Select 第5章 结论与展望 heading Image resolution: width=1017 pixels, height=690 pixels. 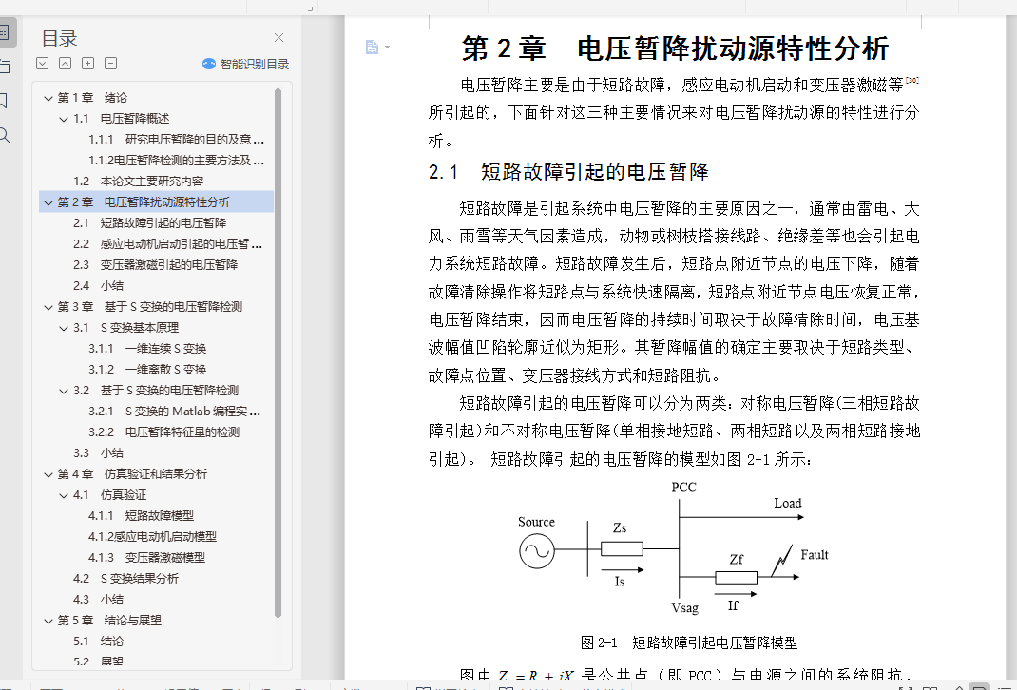[109, 621]
